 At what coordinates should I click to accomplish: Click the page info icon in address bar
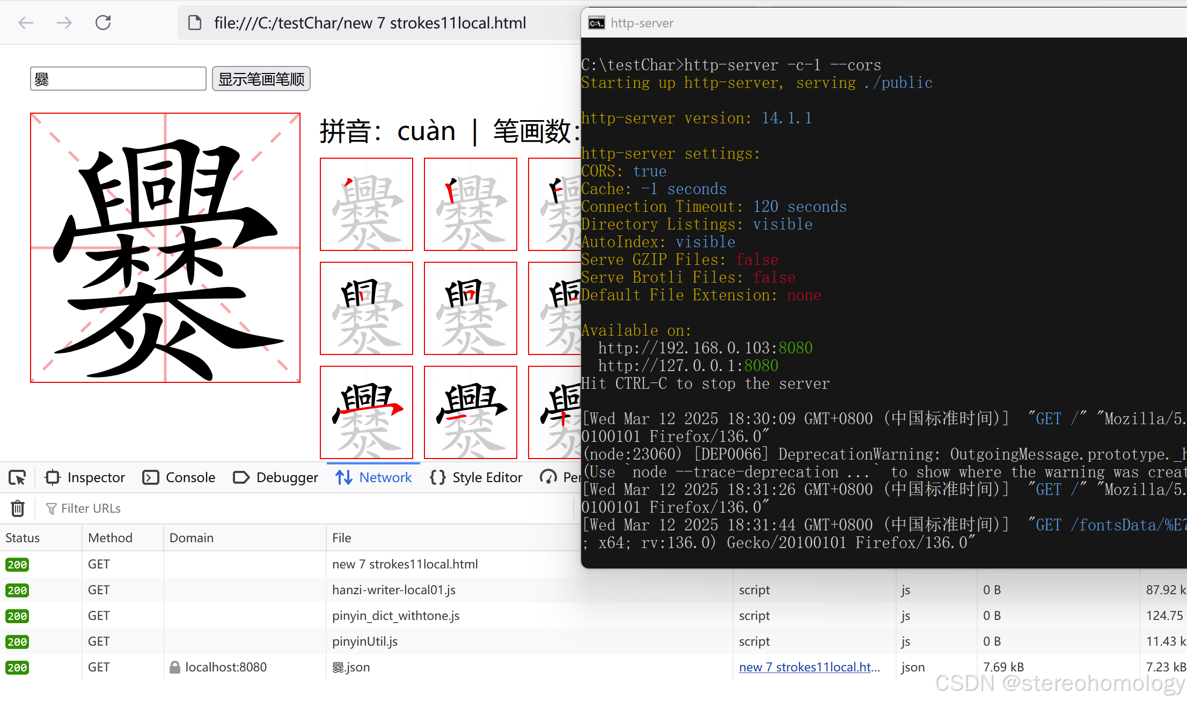tap(195, 23)
